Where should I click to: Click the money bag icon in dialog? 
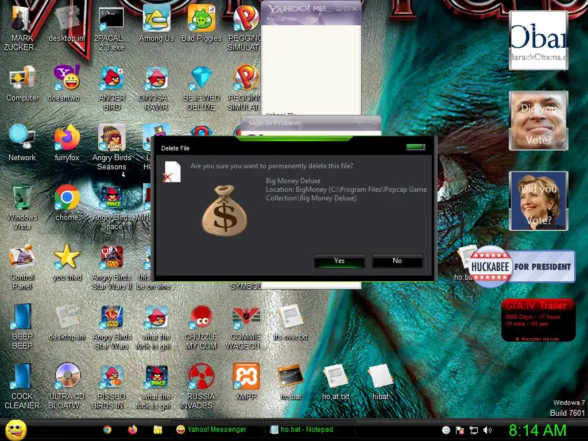pyautogui.click(x=225, y=210)
